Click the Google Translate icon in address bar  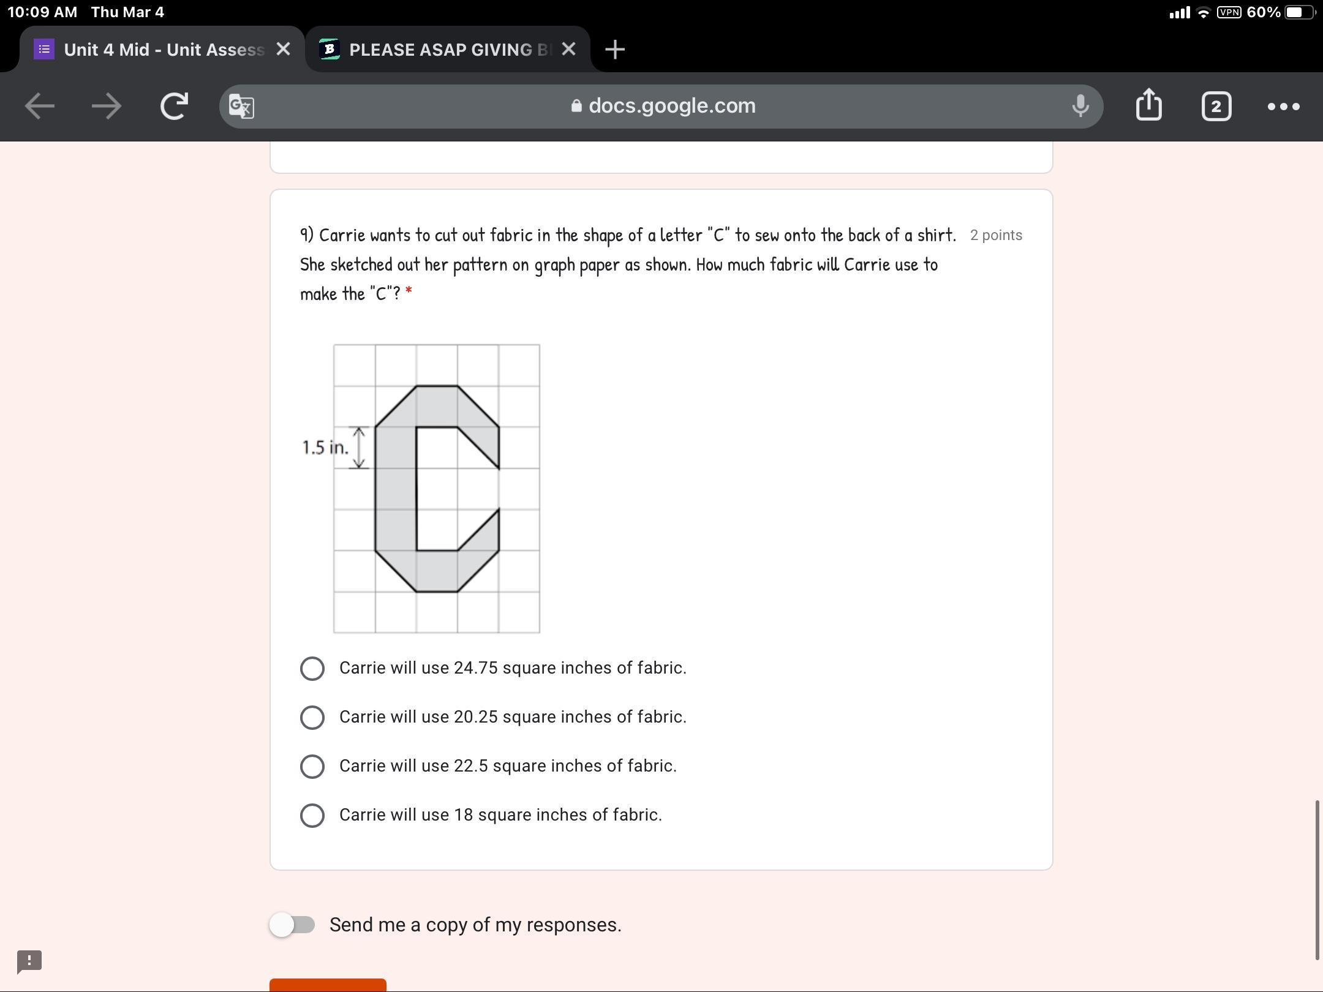(239, 104)
